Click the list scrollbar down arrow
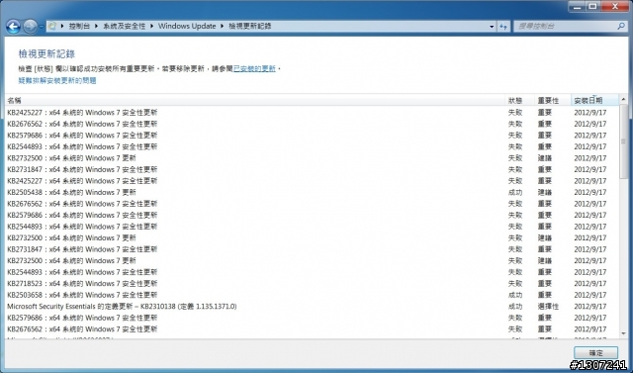Screen dimensions: 633x373 (x=623, y=333)
